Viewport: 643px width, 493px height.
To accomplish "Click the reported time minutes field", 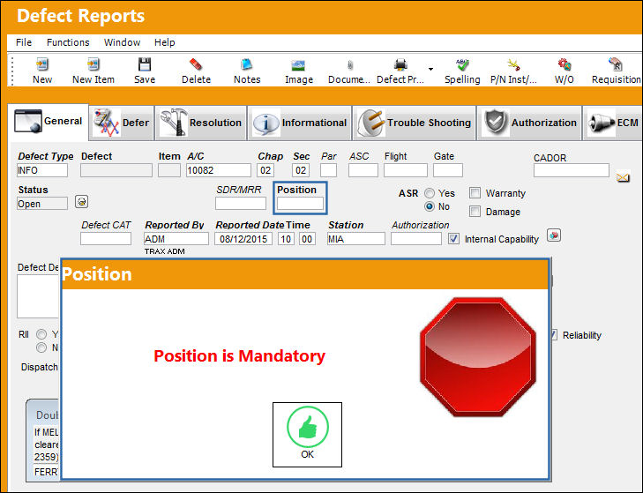I will [x=307, y=239].
